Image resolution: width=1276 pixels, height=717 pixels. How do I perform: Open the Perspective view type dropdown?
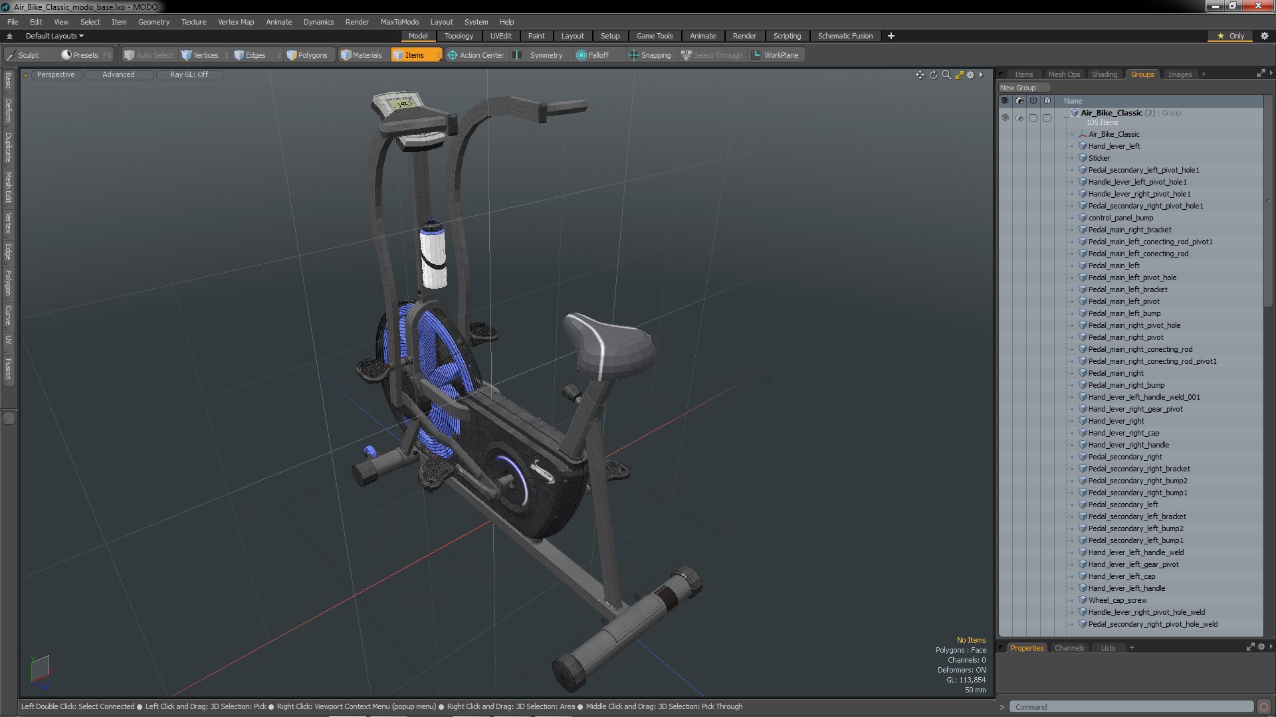(x=56, y=74)
